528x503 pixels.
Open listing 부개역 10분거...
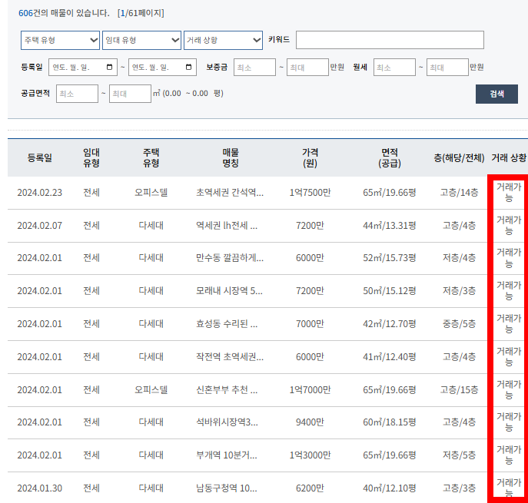pos(226,455)
